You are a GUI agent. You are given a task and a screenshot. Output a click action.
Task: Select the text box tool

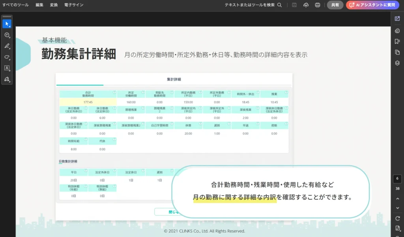click(x=7, y=68)
